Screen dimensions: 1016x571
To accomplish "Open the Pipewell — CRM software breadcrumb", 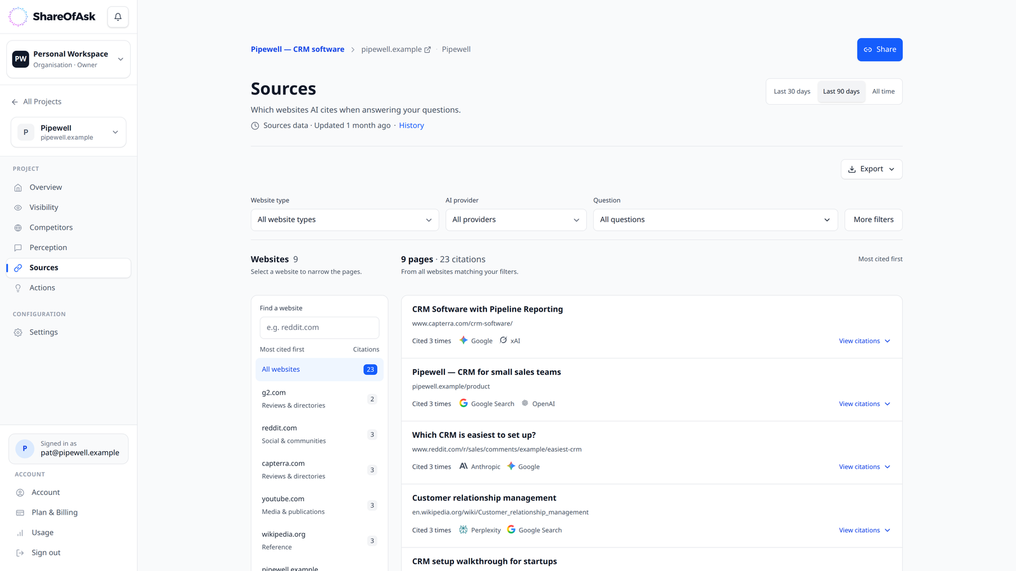I will 297,49.
